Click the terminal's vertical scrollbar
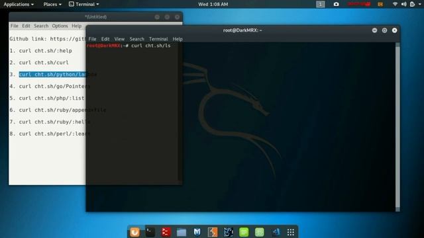This screenshot has width=424, height=238. point(397,127)
